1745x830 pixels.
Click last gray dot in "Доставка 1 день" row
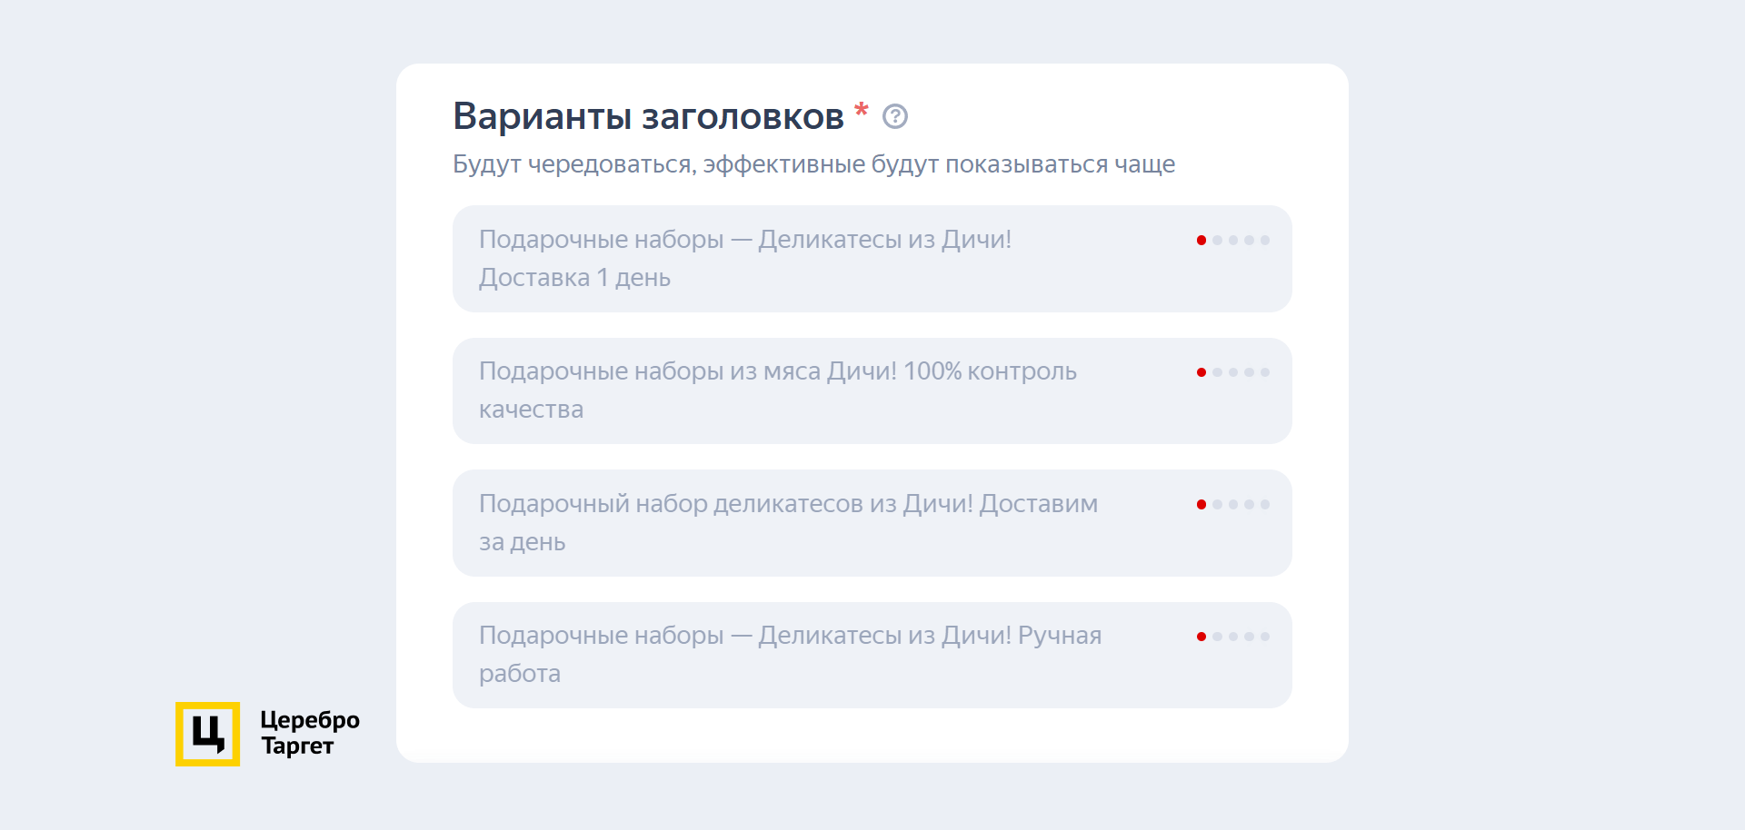(1265, 241)
